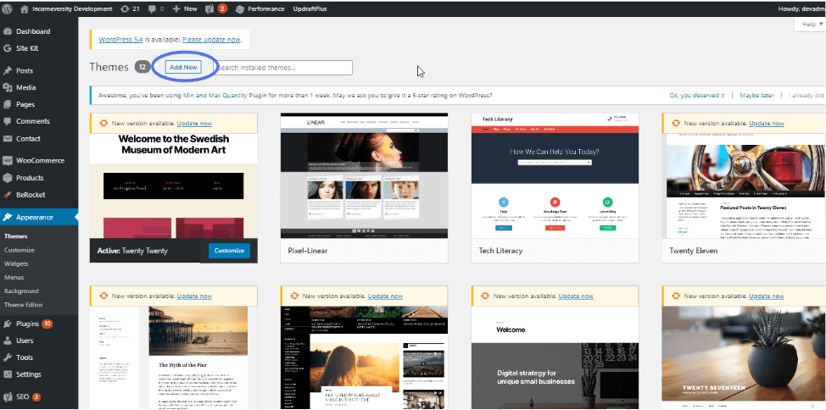Click the Add New theme button

(183, 68)
